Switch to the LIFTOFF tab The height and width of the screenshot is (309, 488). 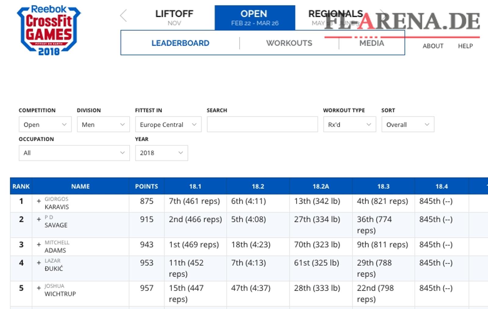(174, 17)
